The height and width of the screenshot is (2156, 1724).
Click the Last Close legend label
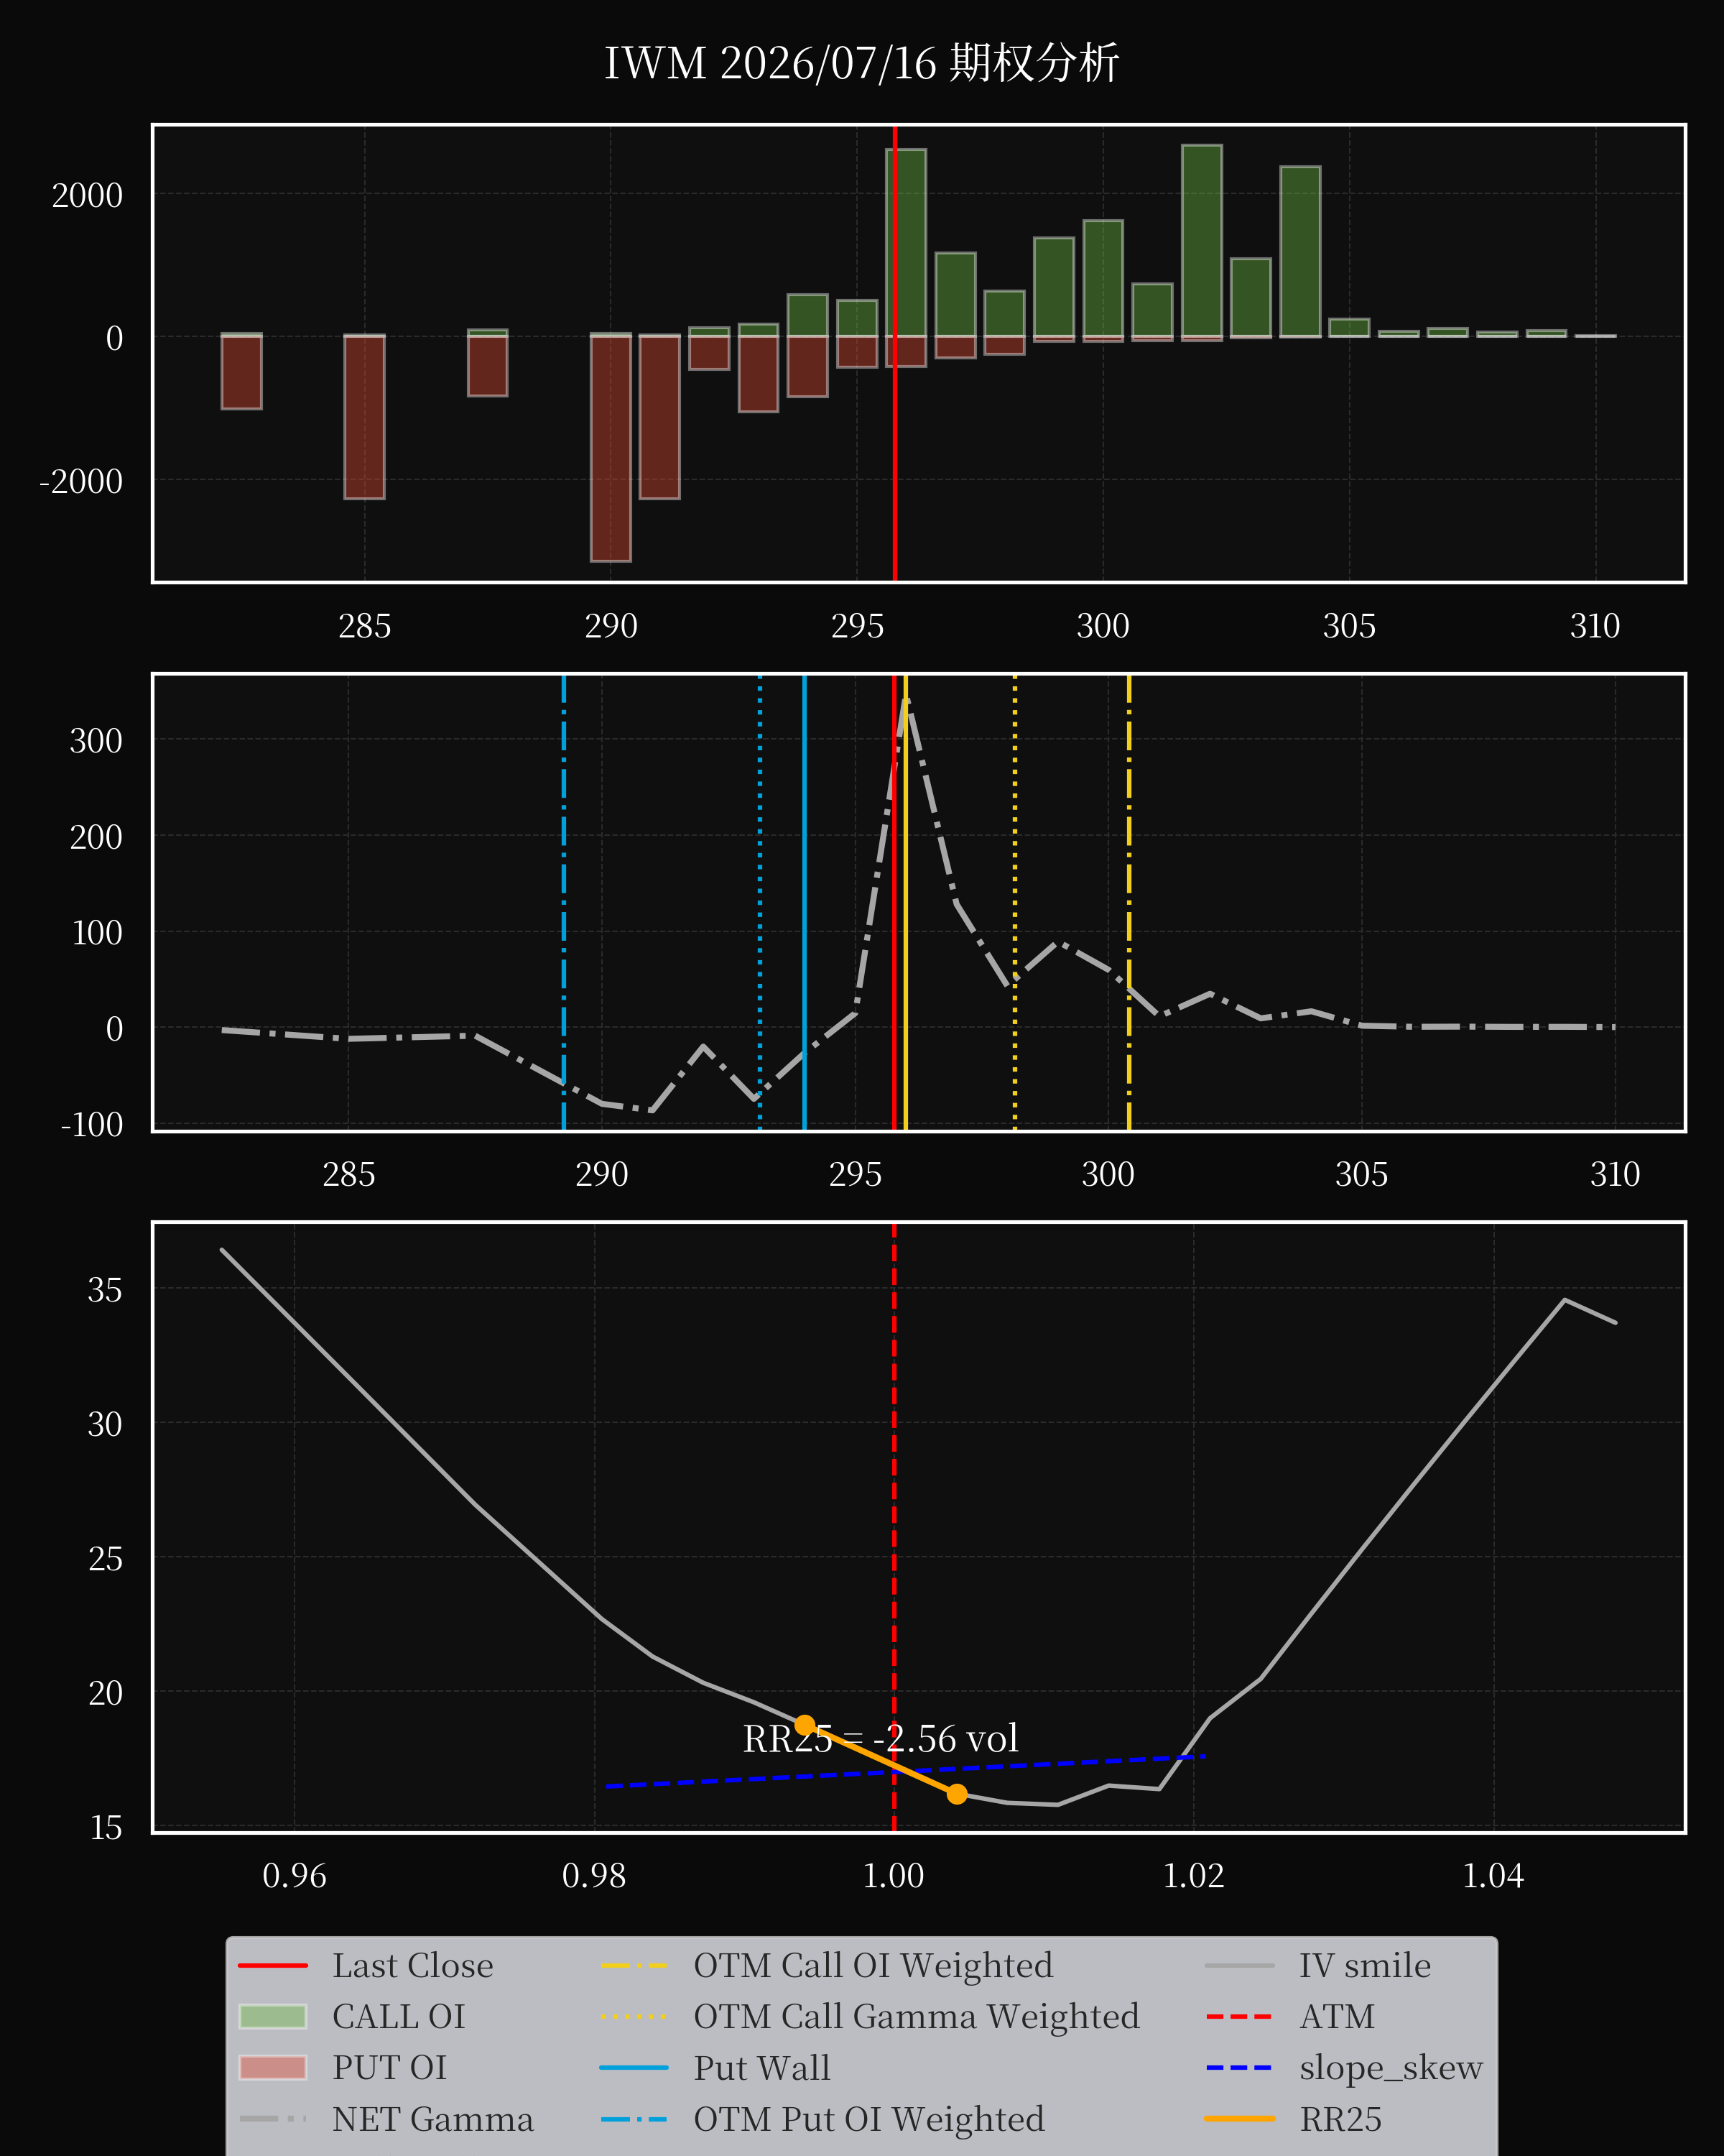[x=413, y=1965]
